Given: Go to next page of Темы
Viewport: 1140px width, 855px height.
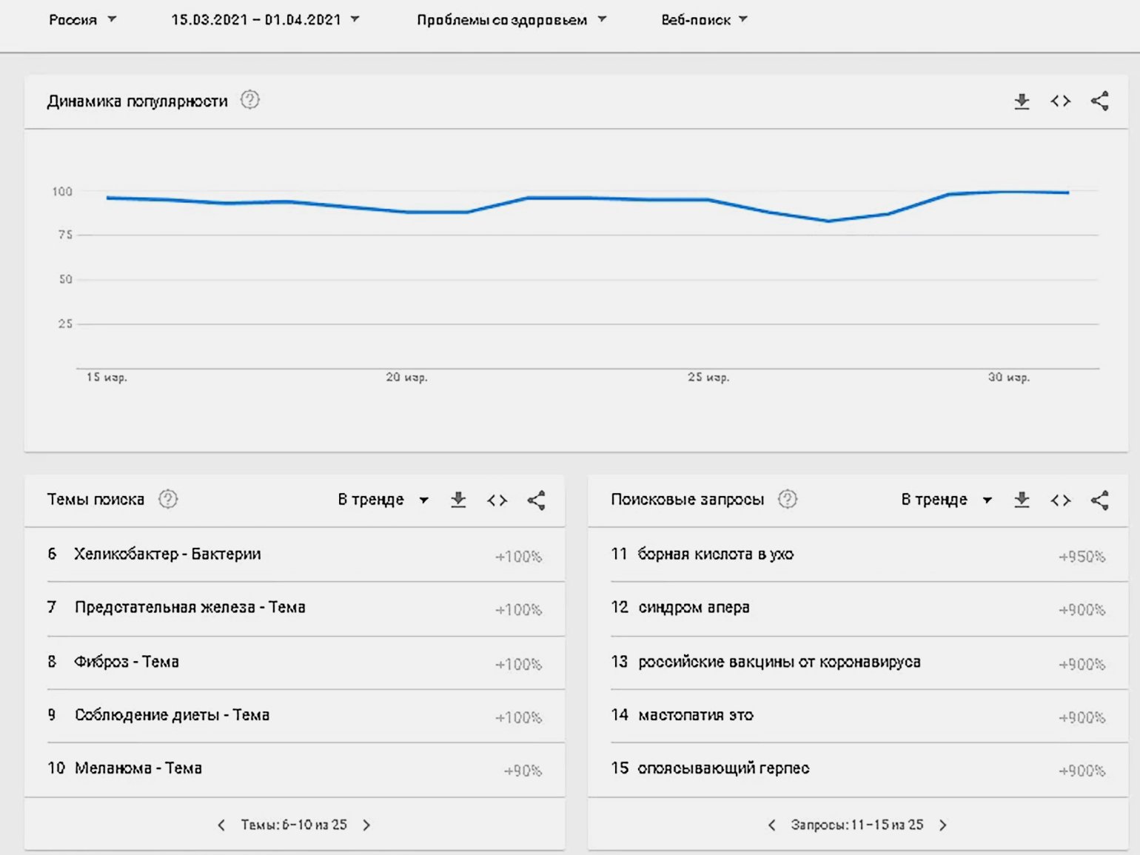Looking at the screenshot, I should click(366, 825).
